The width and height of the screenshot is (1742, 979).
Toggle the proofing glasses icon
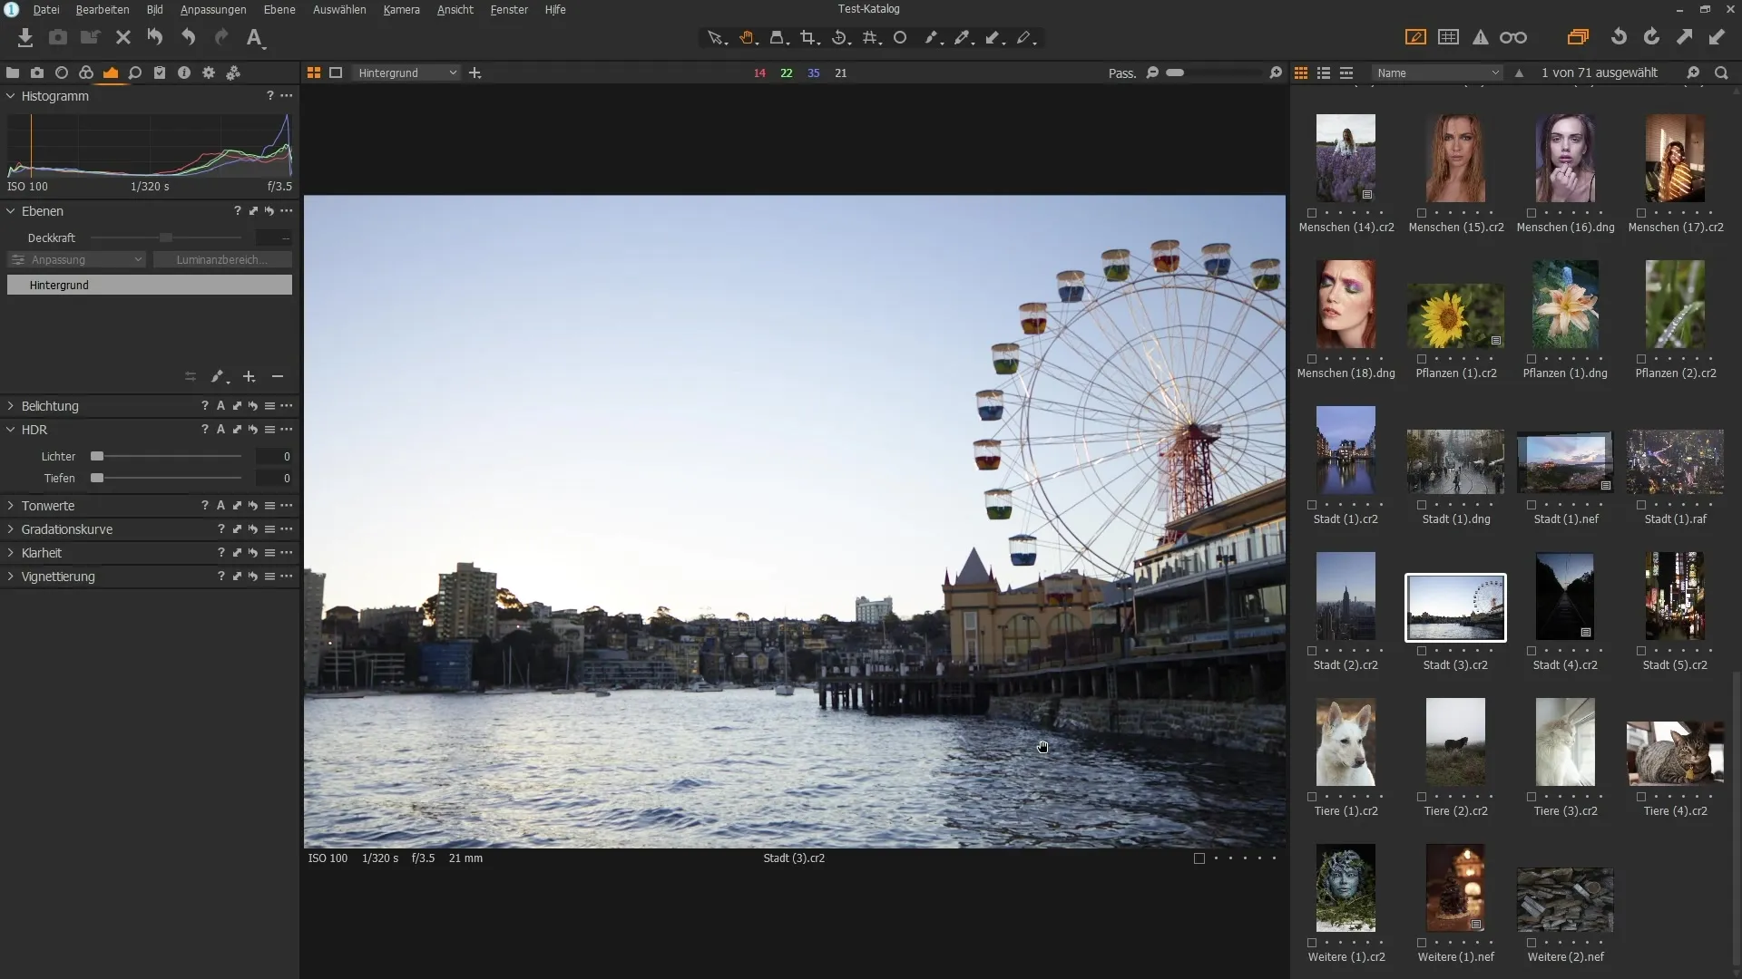point(1512,37)
